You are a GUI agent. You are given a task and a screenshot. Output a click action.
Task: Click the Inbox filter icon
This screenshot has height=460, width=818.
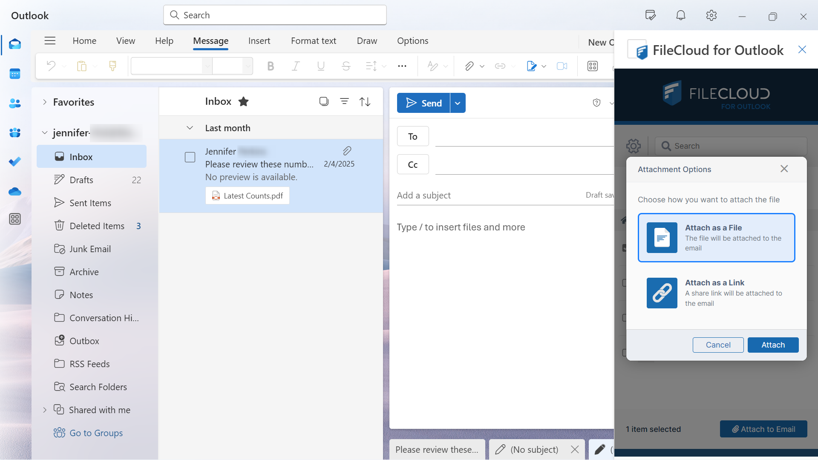(344, 101)
